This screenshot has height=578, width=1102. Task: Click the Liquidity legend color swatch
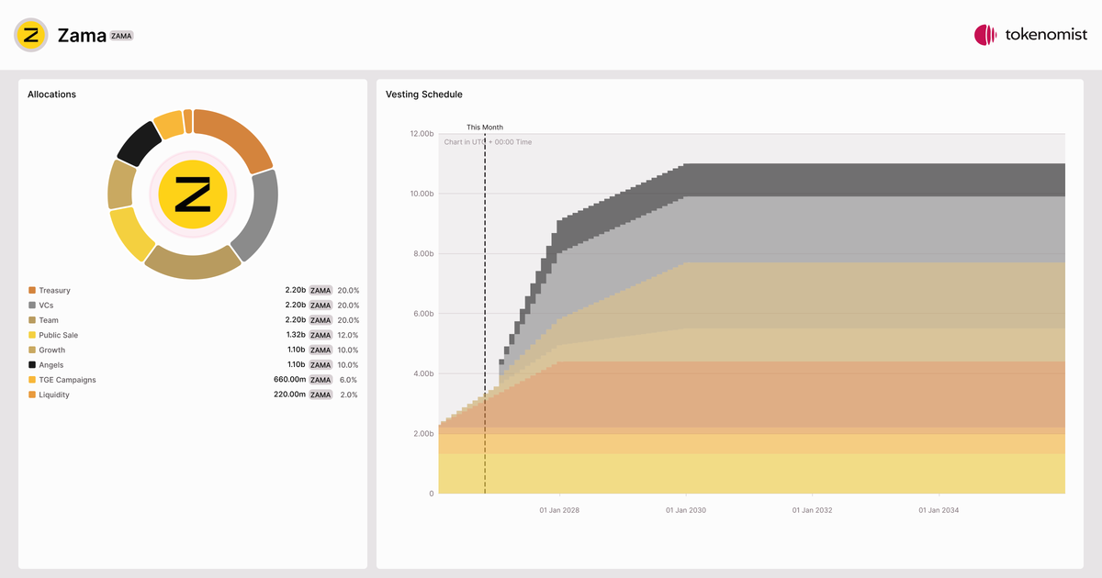32,395
